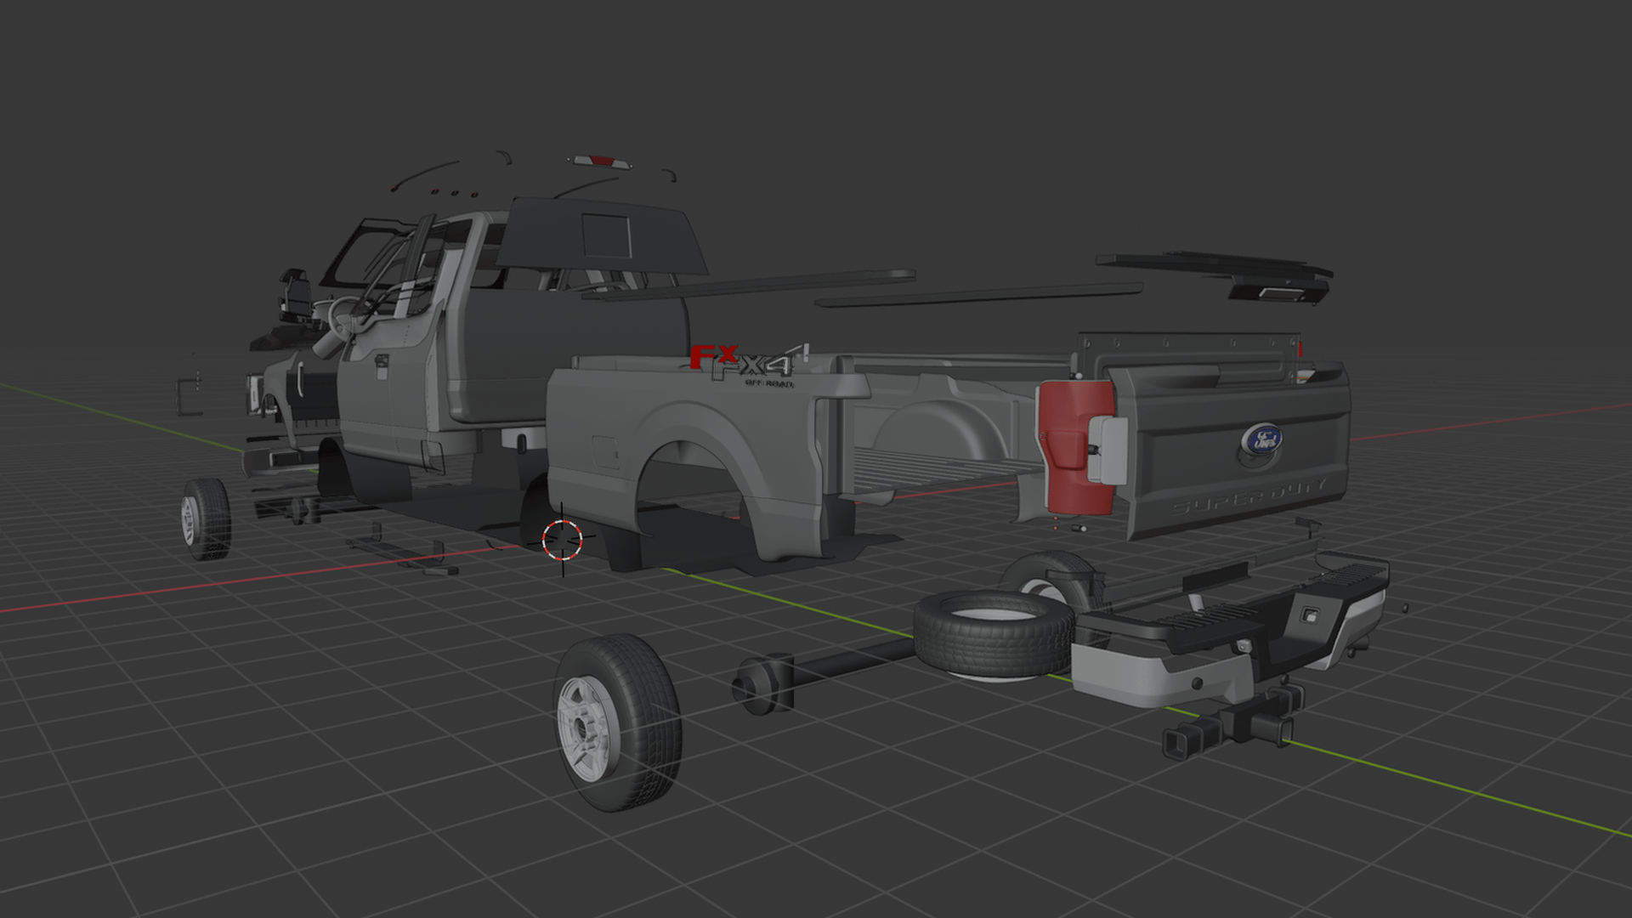Select the fuel door on bed side
This screenshot has height=918, width=1632.
tap(605, 452)
